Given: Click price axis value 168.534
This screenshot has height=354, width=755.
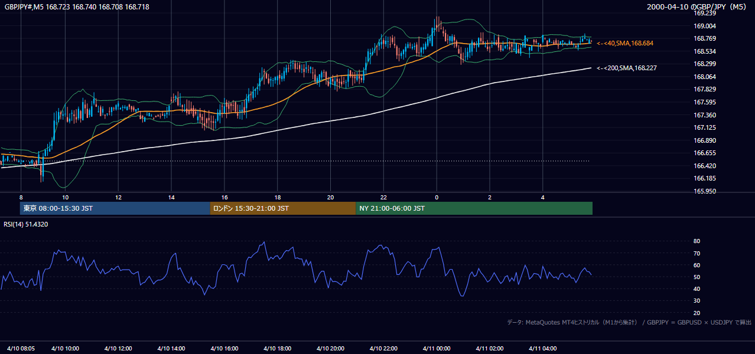Looking at the screenshot, I should coord(704,51).
